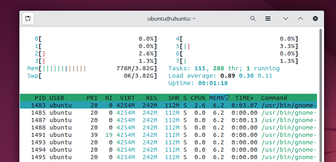The height and width of the screenshot is (162, 336).
Task: Click 4254M VIRT value in row 1495
Action: (125, 157)
